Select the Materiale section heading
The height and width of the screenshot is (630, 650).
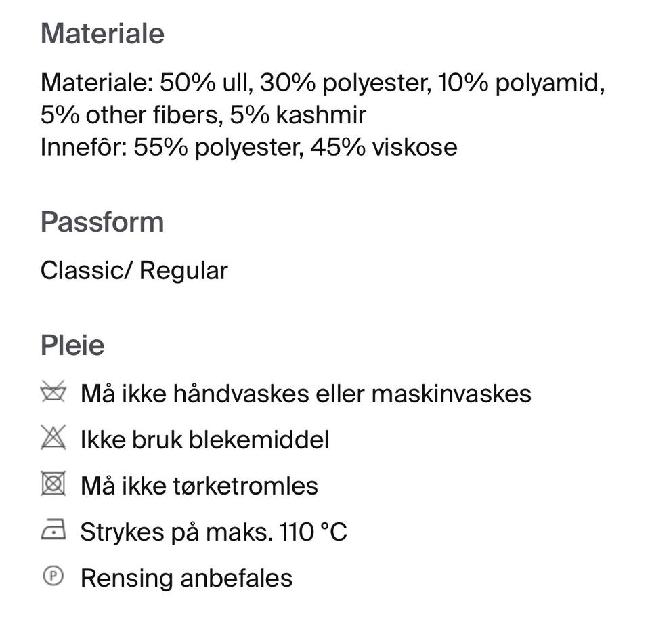[102, 34]
